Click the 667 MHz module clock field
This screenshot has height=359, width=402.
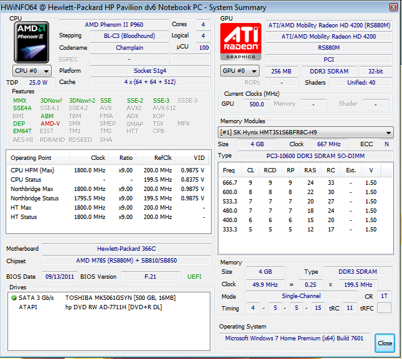coord(329,144)
